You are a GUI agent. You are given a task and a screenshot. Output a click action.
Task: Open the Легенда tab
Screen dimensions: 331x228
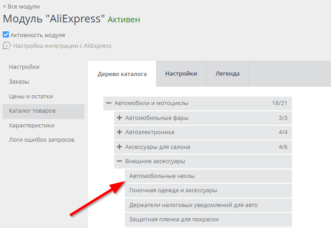pos(227,74)
